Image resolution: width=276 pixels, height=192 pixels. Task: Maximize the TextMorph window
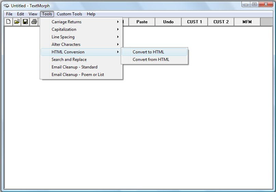click(254, 4)
